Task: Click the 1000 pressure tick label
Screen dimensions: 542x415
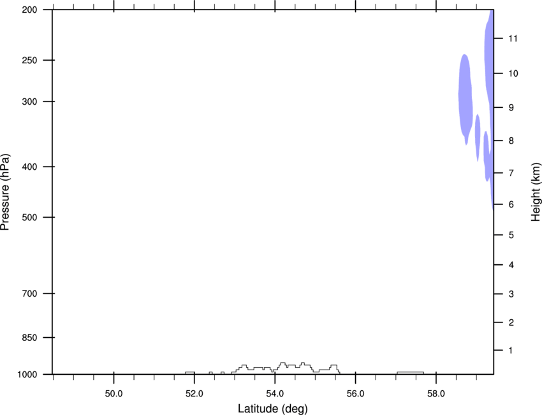Action: click(x=27, y=375)
